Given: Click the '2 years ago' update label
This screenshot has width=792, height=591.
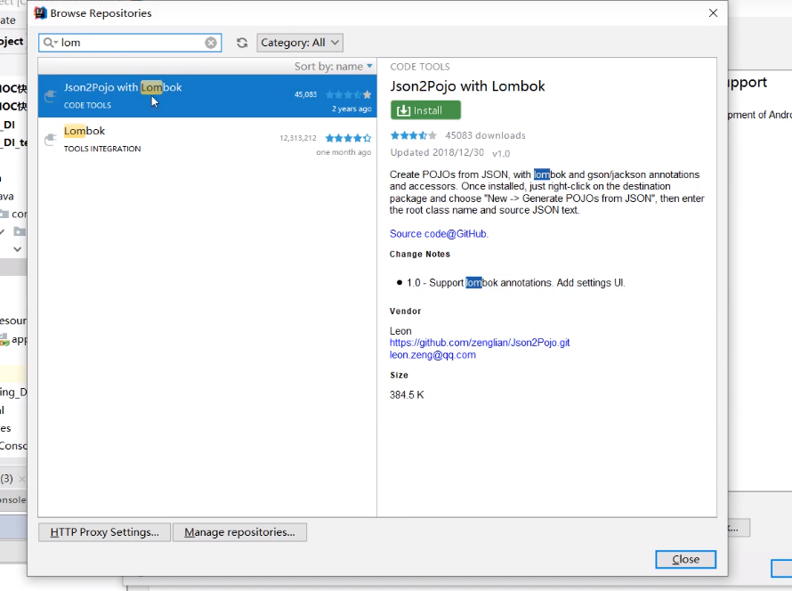Looking at the screenshot, I should [352, 109].
